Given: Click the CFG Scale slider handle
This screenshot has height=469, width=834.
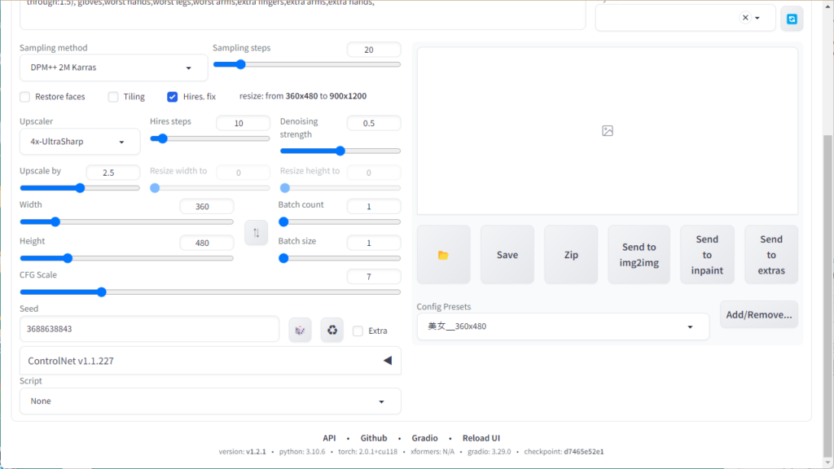Looking at the screenshot, I should [x=101, y=291].
